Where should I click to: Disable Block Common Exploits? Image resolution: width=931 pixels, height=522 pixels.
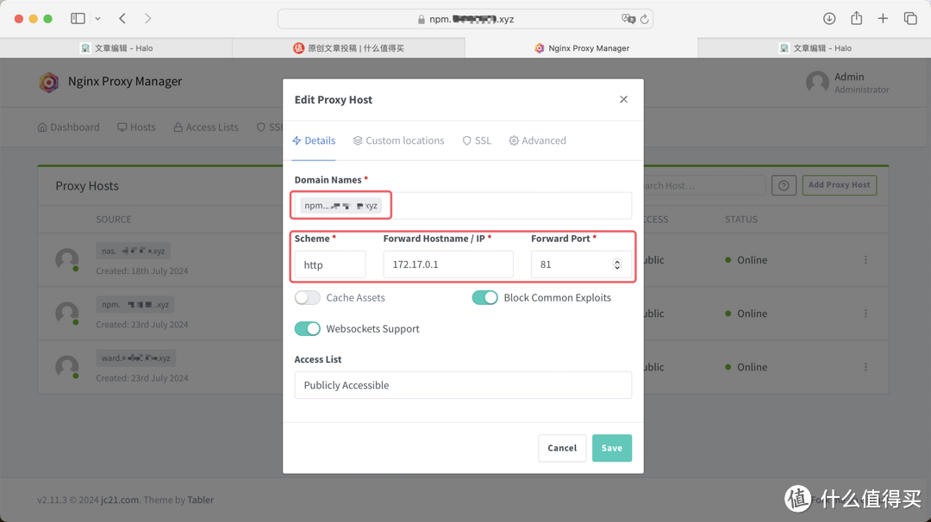484,296
